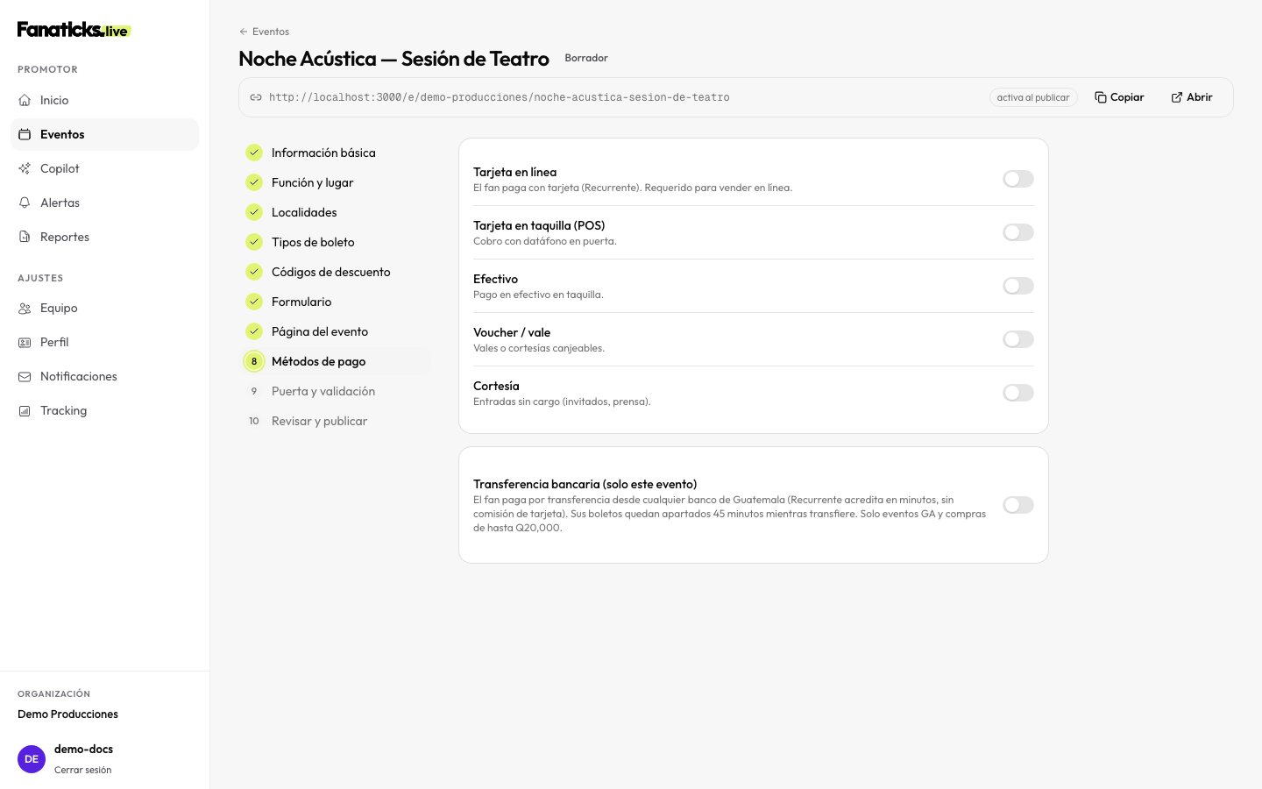Turn on the Efectivo payment toggle
Viewport: 1262px width, 789px height.
pyautogui.click(x=1018, y=286)
